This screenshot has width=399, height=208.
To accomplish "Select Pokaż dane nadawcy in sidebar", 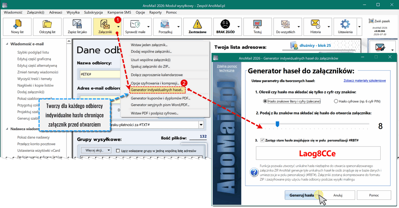I will [x=34, y=137].
